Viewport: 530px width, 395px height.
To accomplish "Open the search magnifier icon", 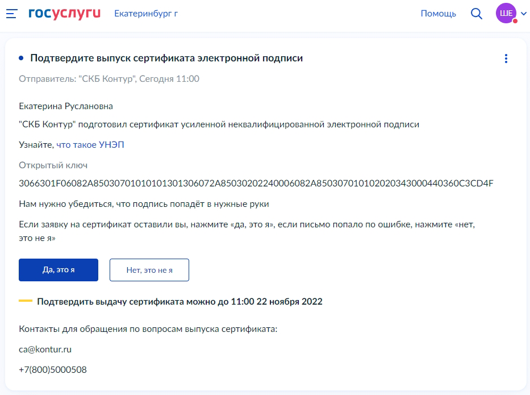I will tap(477, 14).
